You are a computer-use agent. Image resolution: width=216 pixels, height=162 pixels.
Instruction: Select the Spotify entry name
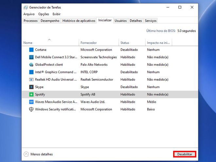point(40,95)
